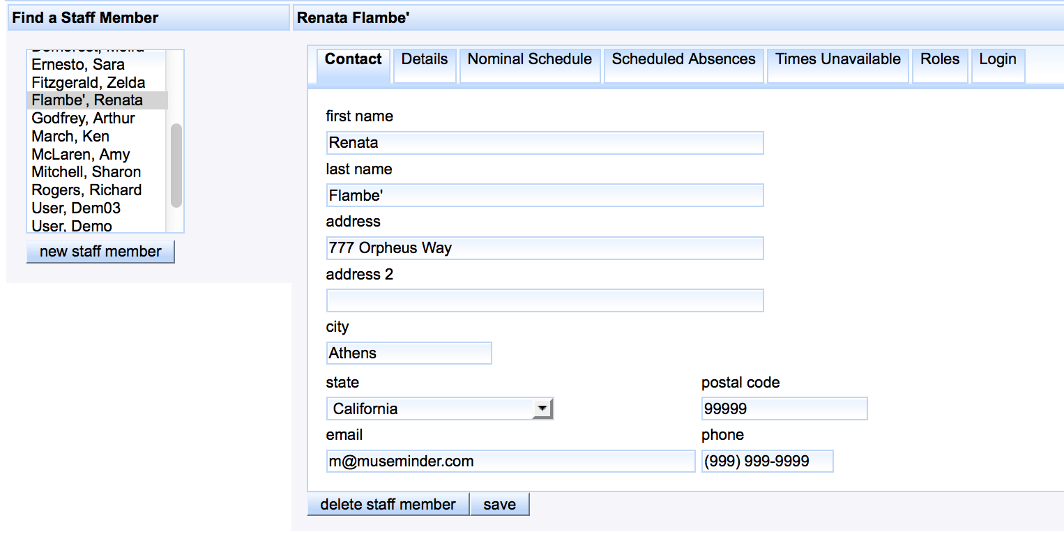The image size is (1064, 534).
Task: Click into the email field
Action: click(x=510, y=461)
